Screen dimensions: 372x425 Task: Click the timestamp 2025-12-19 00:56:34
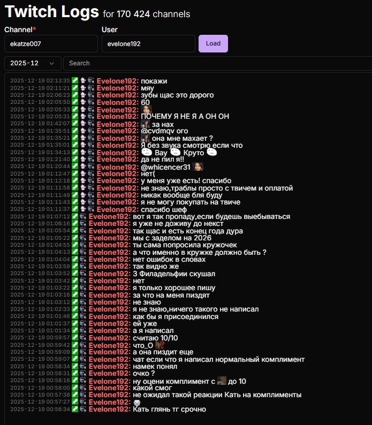pos(40,409)
